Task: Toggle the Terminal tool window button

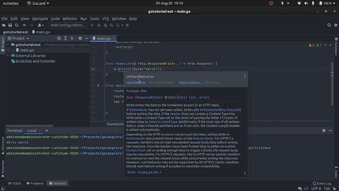Action: [58, 184]
